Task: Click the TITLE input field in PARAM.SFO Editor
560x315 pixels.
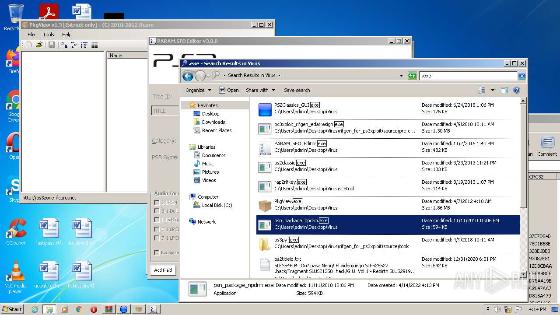Action: (165, 111)
